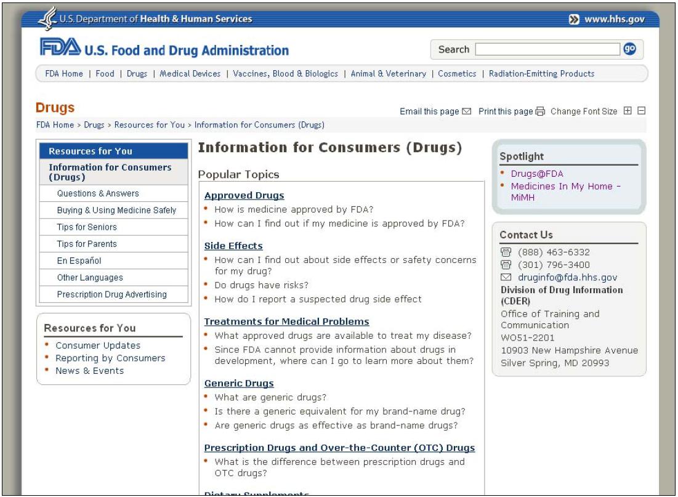678x497 pixels.
Task: Click the HHS eagle logo in the header
Action: point(47,19)
